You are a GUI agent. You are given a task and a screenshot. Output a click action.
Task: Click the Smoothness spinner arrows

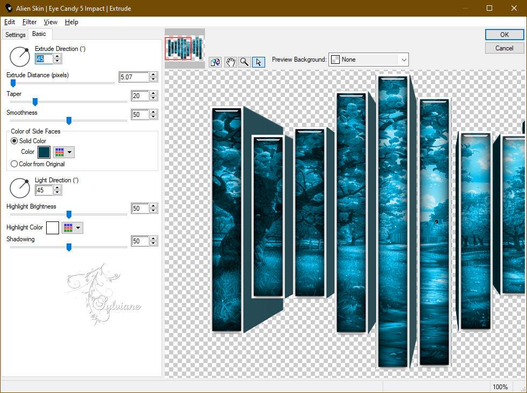point(153,115)
